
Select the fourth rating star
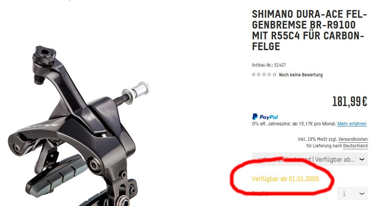point(269,74)
